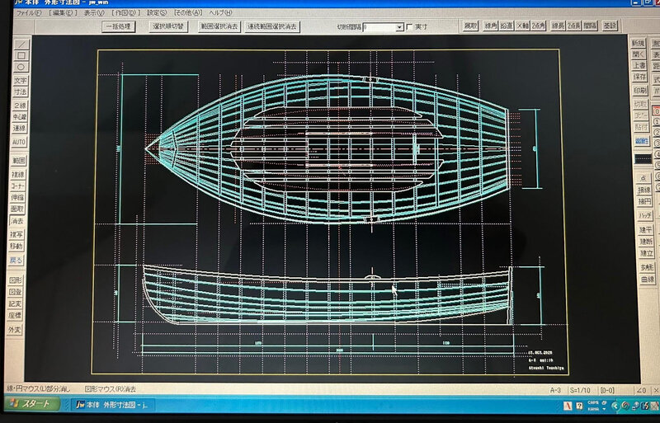Open the 図形 figure tool
The width and height of the screenshot is (660, 423).
pos(15,280)
